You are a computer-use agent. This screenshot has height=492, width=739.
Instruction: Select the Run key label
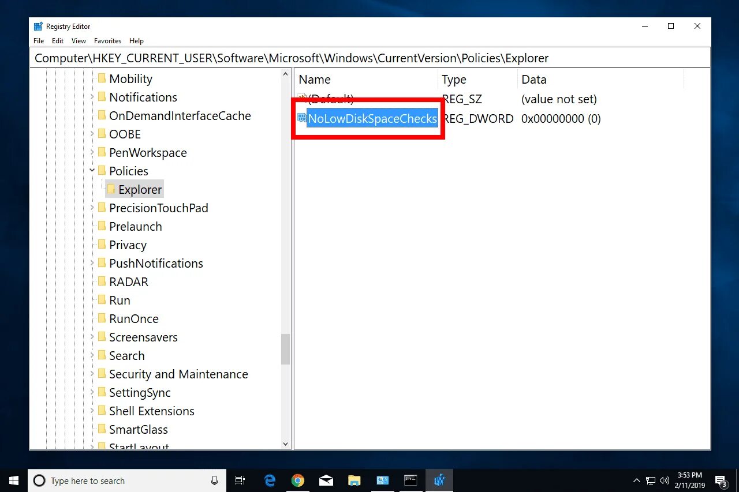120,300
